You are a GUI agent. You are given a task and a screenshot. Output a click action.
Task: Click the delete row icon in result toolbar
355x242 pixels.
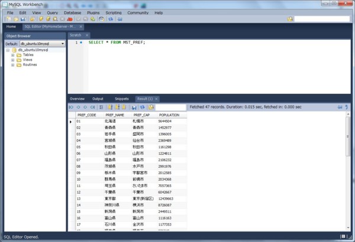(x=124, y=107)
